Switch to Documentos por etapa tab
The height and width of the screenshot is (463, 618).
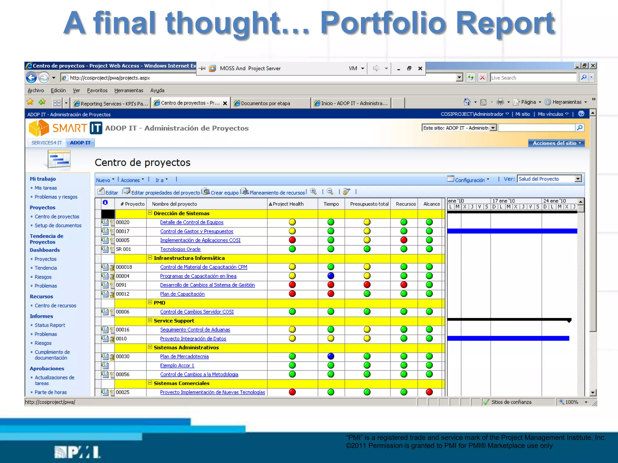(x=271, y=103)
